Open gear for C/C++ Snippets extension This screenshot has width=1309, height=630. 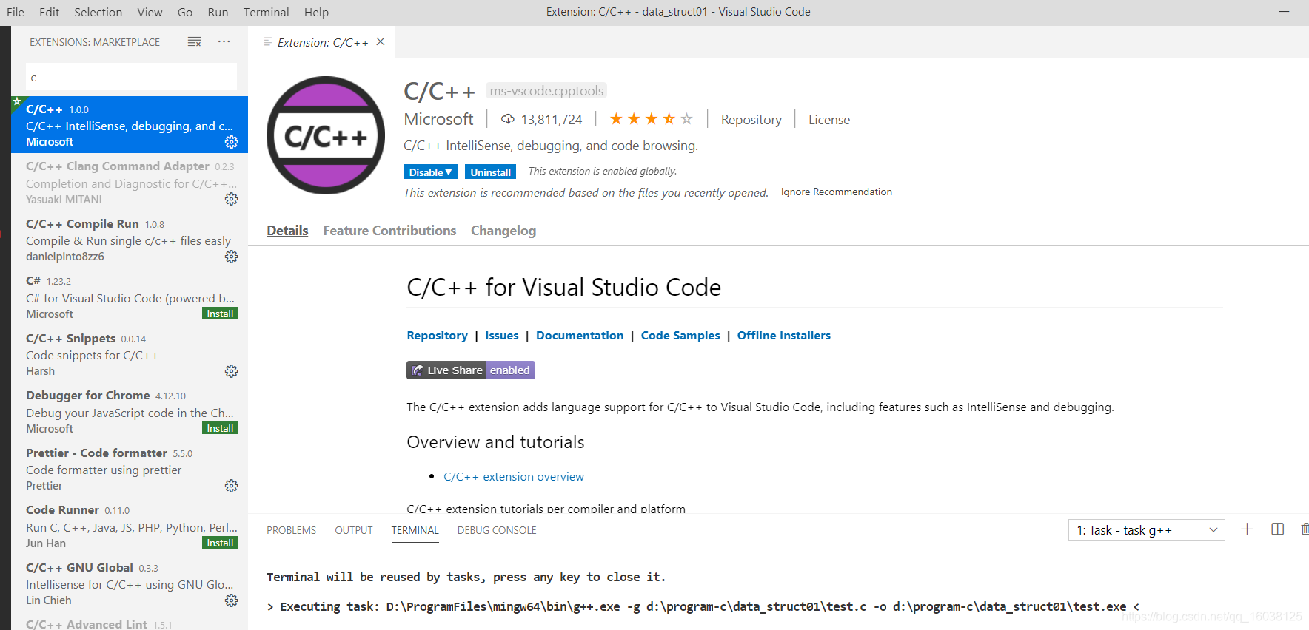tap(231, 371)
